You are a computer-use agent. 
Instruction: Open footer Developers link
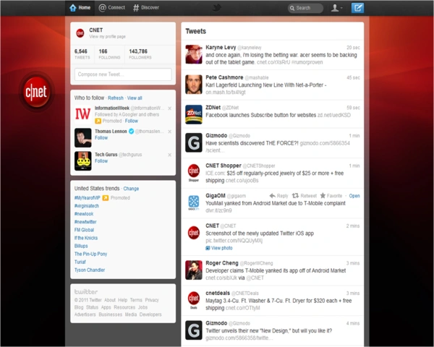pyautogui.click(x=150, y=314)
